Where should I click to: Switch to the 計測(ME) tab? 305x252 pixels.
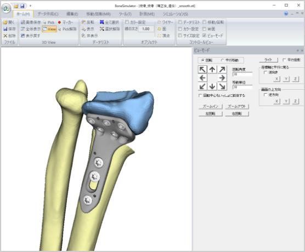point(147,14)
